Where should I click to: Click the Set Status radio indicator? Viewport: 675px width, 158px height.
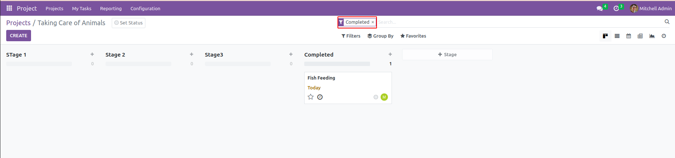[x=117, y=23]
